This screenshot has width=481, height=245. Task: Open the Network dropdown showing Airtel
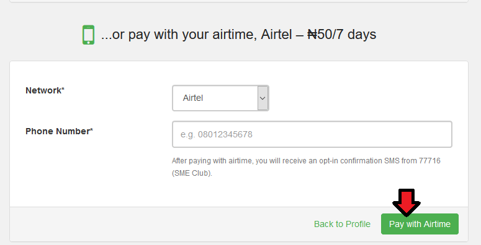pyautogui.click(x=220, y=98)
